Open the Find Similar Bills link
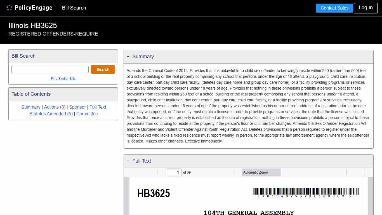This screenshot has height=215, width=382. (63, 79)
